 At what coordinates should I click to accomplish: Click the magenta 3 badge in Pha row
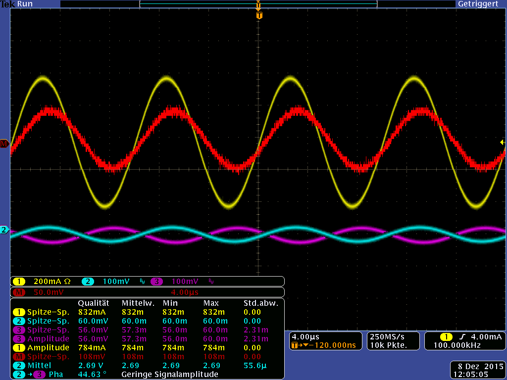39,375
